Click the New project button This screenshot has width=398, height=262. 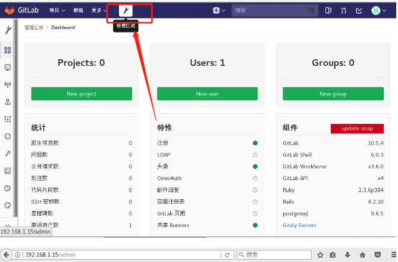tap(82, 94)
